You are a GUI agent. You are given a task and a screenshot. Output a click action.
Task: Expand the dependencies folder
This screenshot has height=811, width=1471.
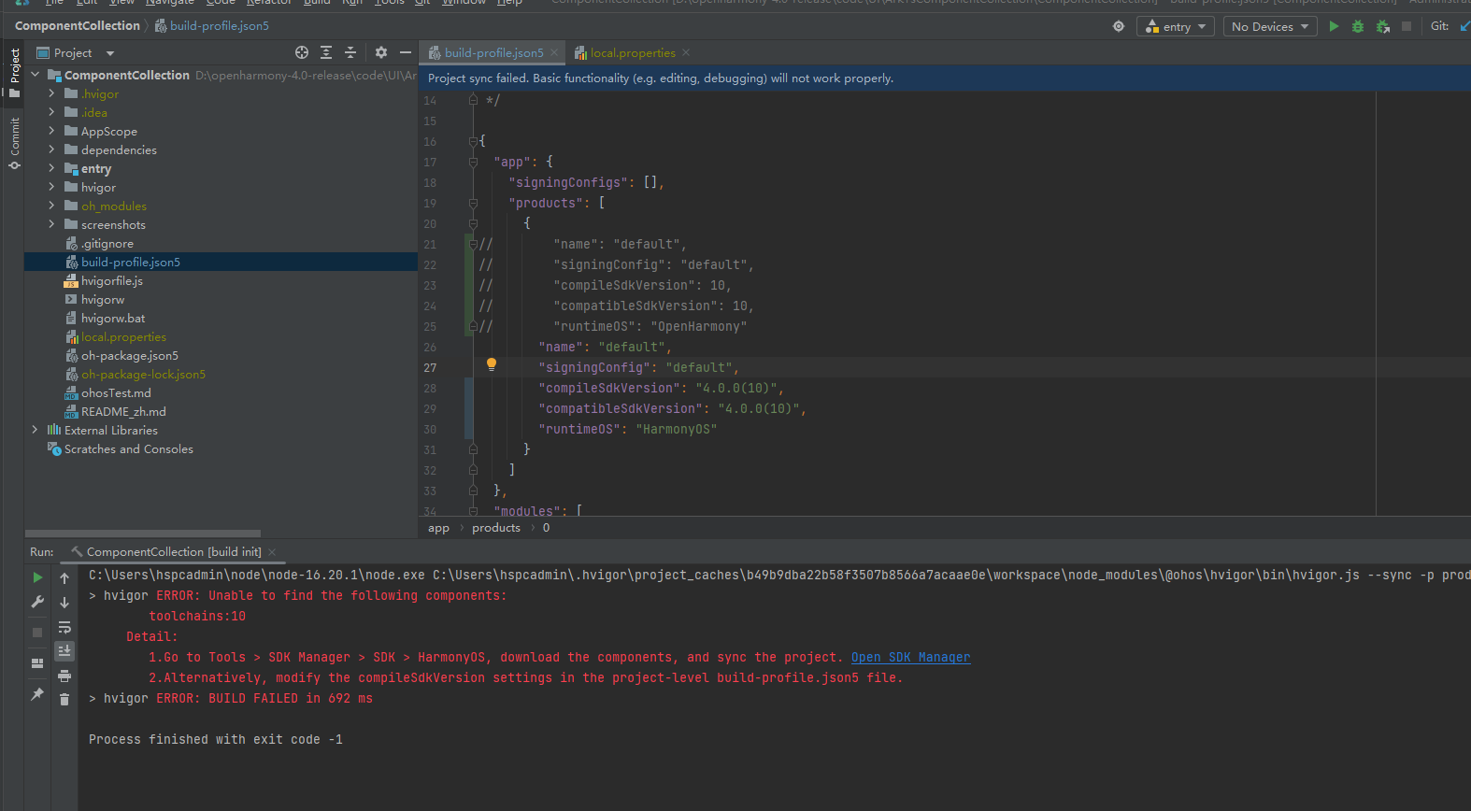(x=51, y=149)
